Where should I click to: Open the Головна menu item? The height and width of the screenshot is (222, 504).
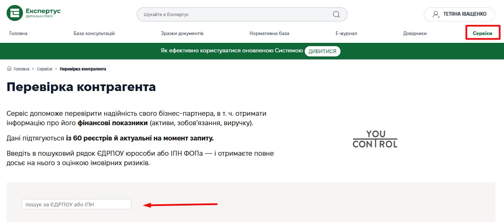(x=18, y=33)
